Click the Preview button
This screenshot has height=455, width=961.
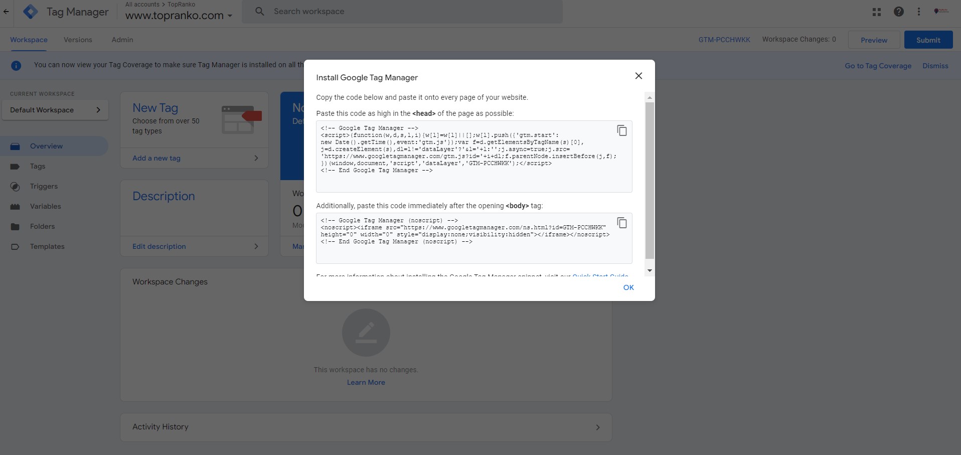coord(874,40)
